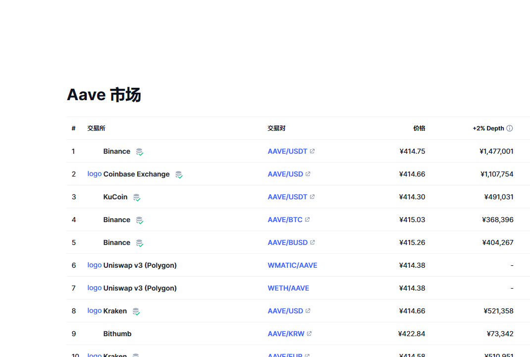The height and width of the screenshot is (357, 530).
Task: Click the external link icon beside AAVE/BTC
Action: point(307,220)
